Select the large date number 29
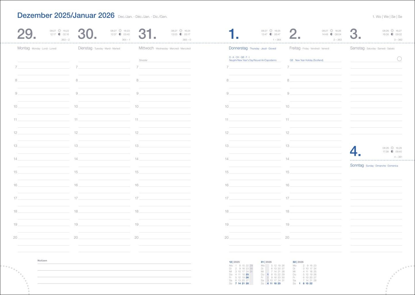 27,34
